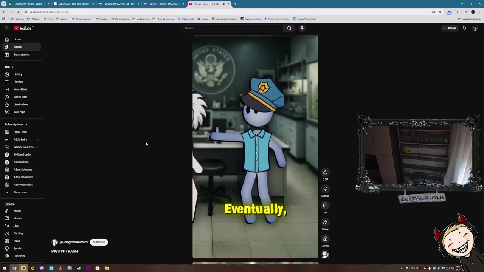This screenshot has height=272, width=484.
Task: Open the YouTube hamburger guide menu
Action: pos(6,28)
